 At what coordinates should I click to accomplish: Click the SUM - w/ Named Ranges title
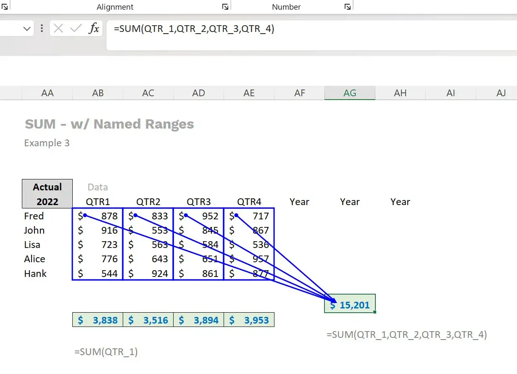coord(109,124)
